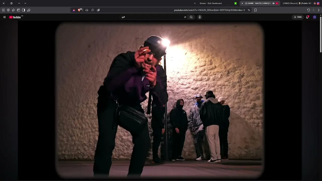Start voice search with the microphone

point(200,17)
